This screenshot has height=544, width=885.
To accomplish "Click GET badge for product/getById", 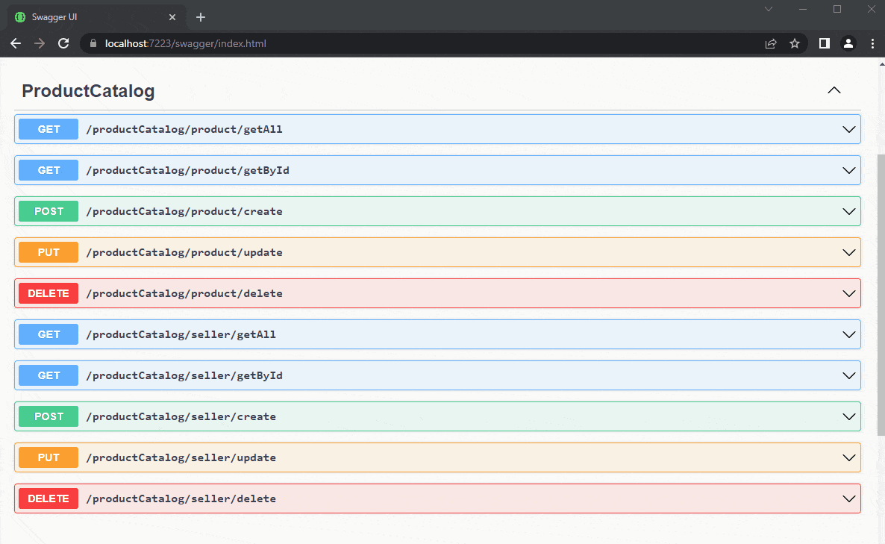I will pyautogui.click(x=49, y=170).
